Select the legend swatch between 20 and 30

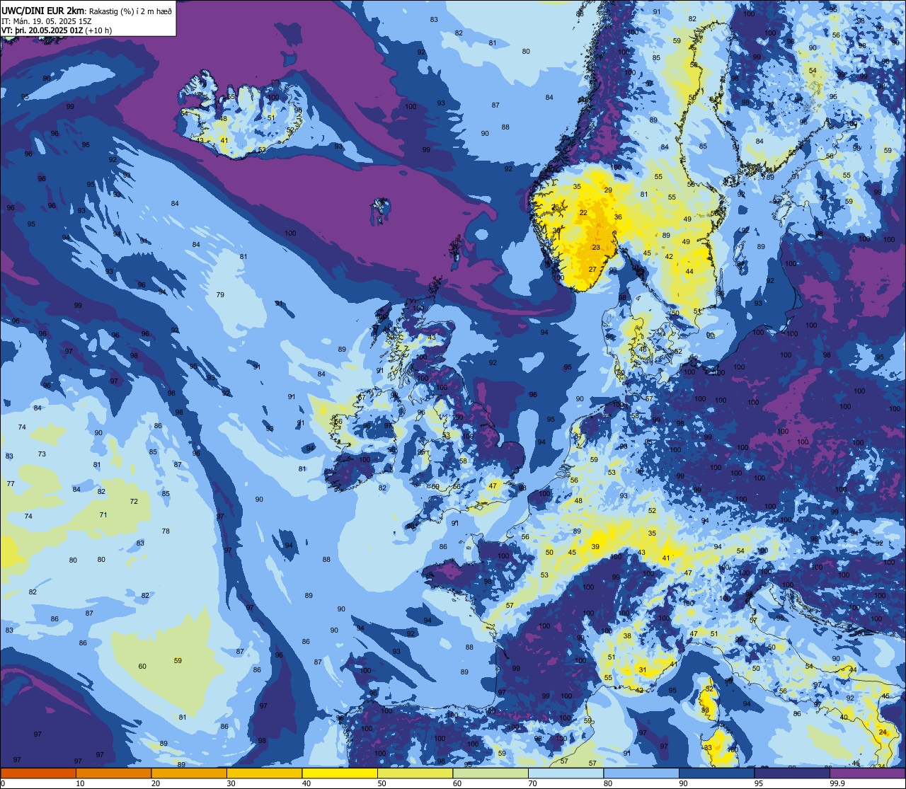[x=189, y=773]
